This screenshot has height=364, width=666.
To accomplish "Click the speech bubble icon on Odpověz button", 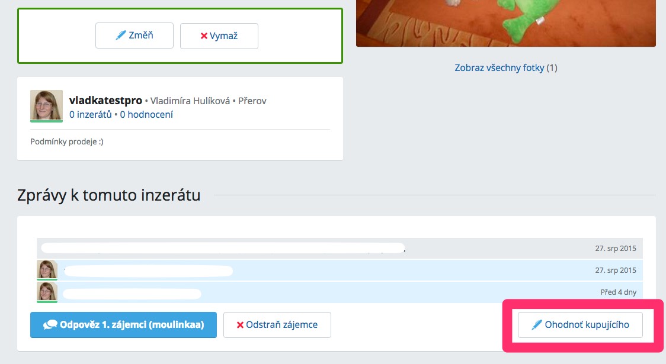I will click(x=50, y=325).
